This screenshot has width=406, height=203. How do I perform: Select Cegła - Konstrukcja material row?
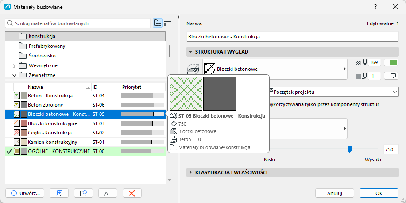[85, 133]
